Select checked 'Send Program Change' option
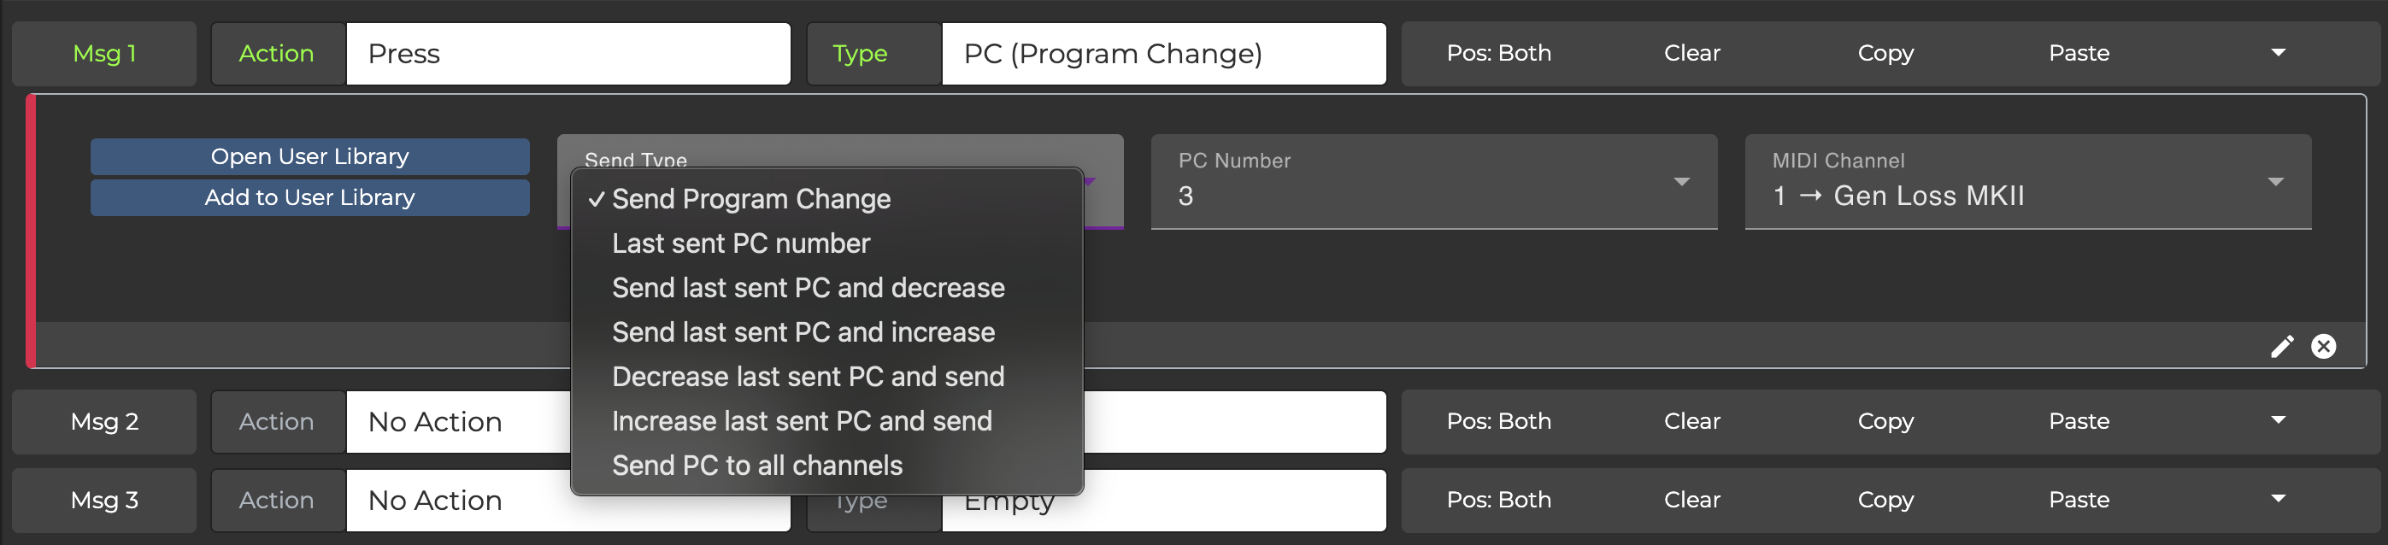Image resolution: width=2388 pixels, height=545 pixels. pyautogui.click(x=751, y=199)
